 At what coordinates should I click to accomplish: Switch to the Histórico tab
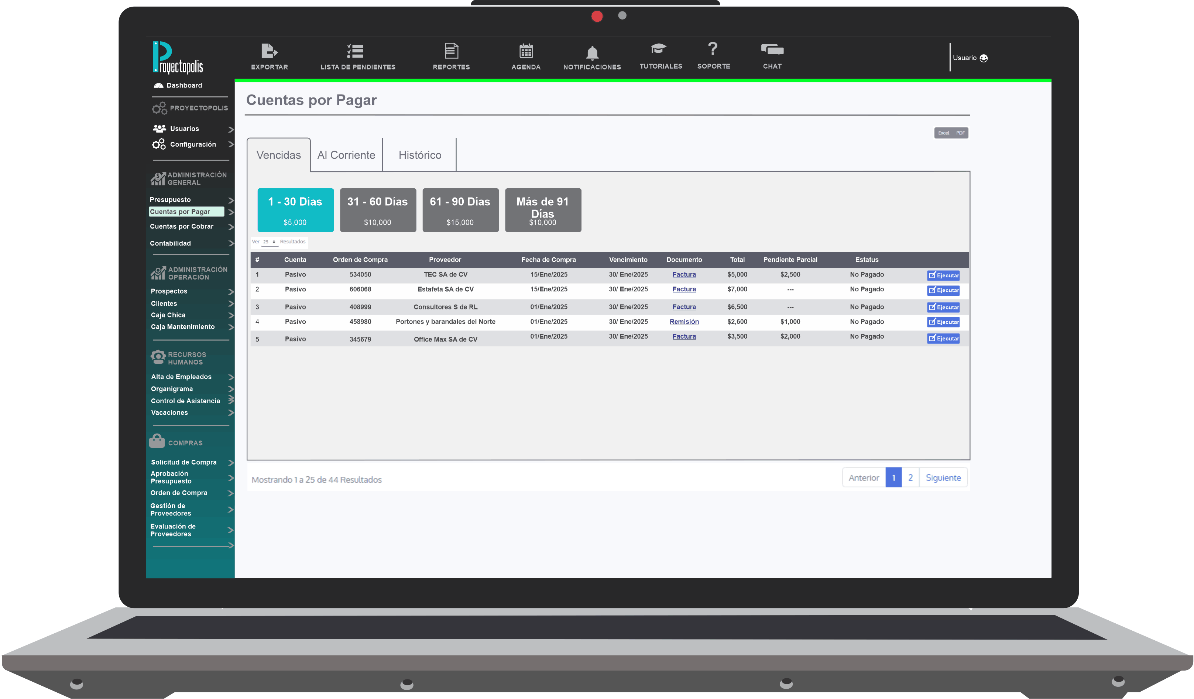419,155
